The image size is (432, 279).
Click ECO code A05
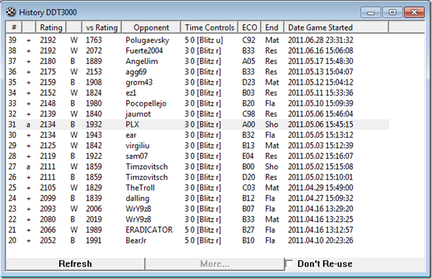(x=249, y=61)
